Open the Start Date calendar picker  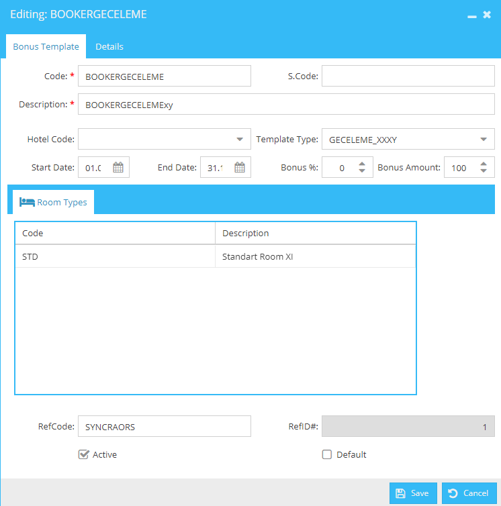(118, 167)
